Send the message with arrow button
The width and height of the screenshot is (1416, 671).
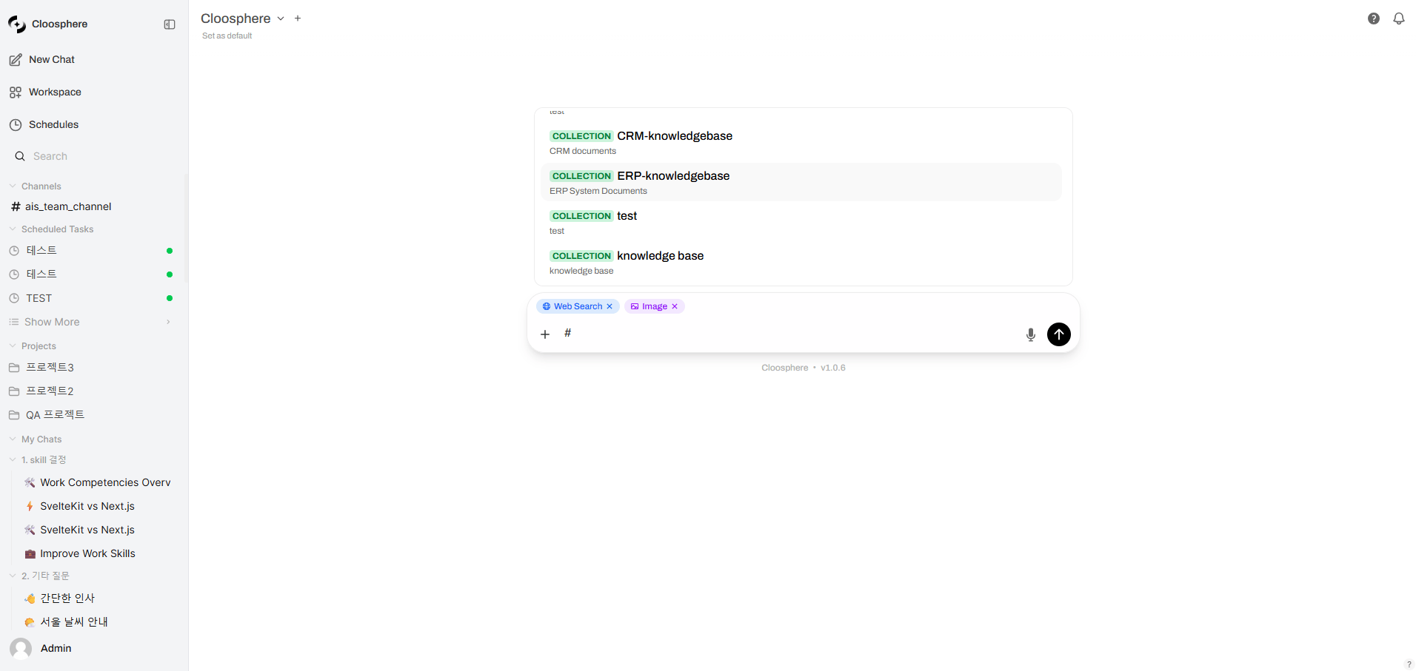1059,334
